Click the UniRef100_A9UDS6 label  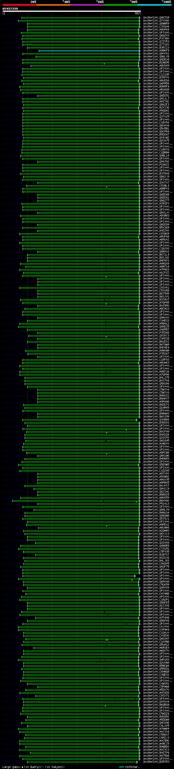coord(156,80)
